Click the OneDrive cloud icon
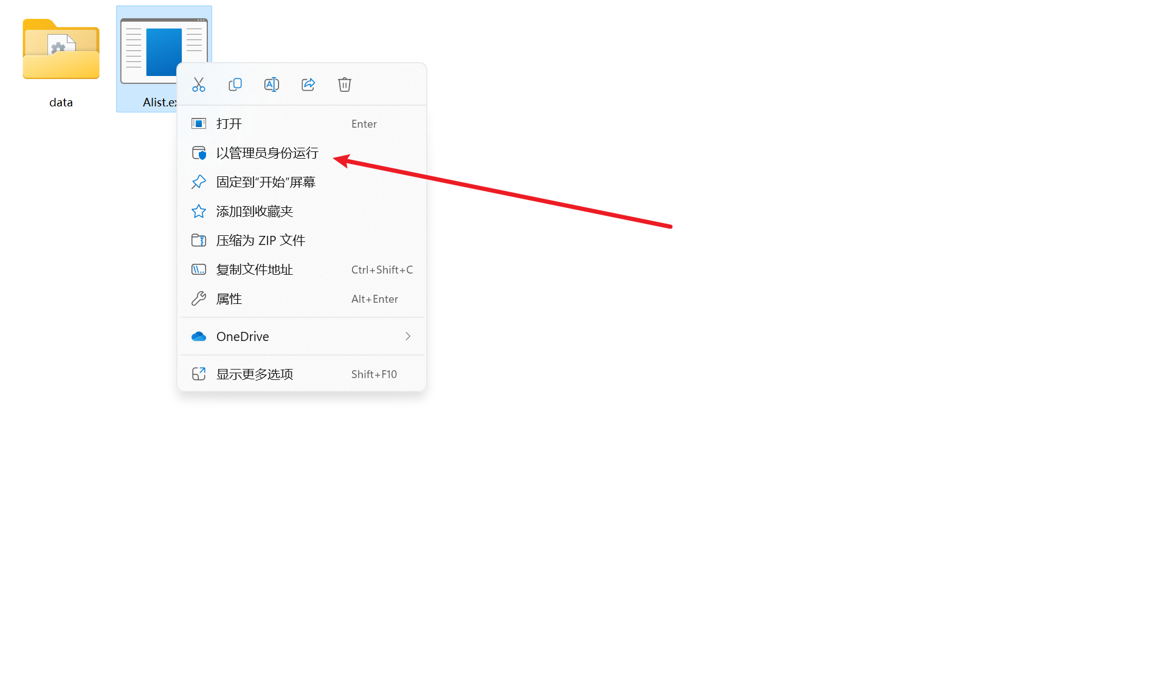 click(x=199, y=337)
